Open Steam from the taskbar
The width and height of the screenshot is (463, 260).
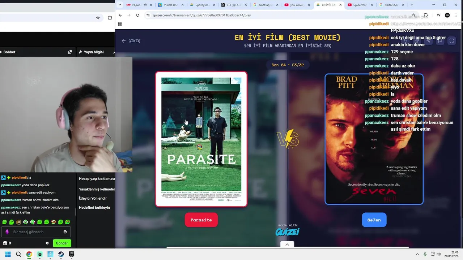[61, 254]
